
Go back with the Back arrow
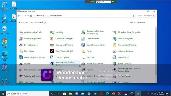tap(19, 16)
